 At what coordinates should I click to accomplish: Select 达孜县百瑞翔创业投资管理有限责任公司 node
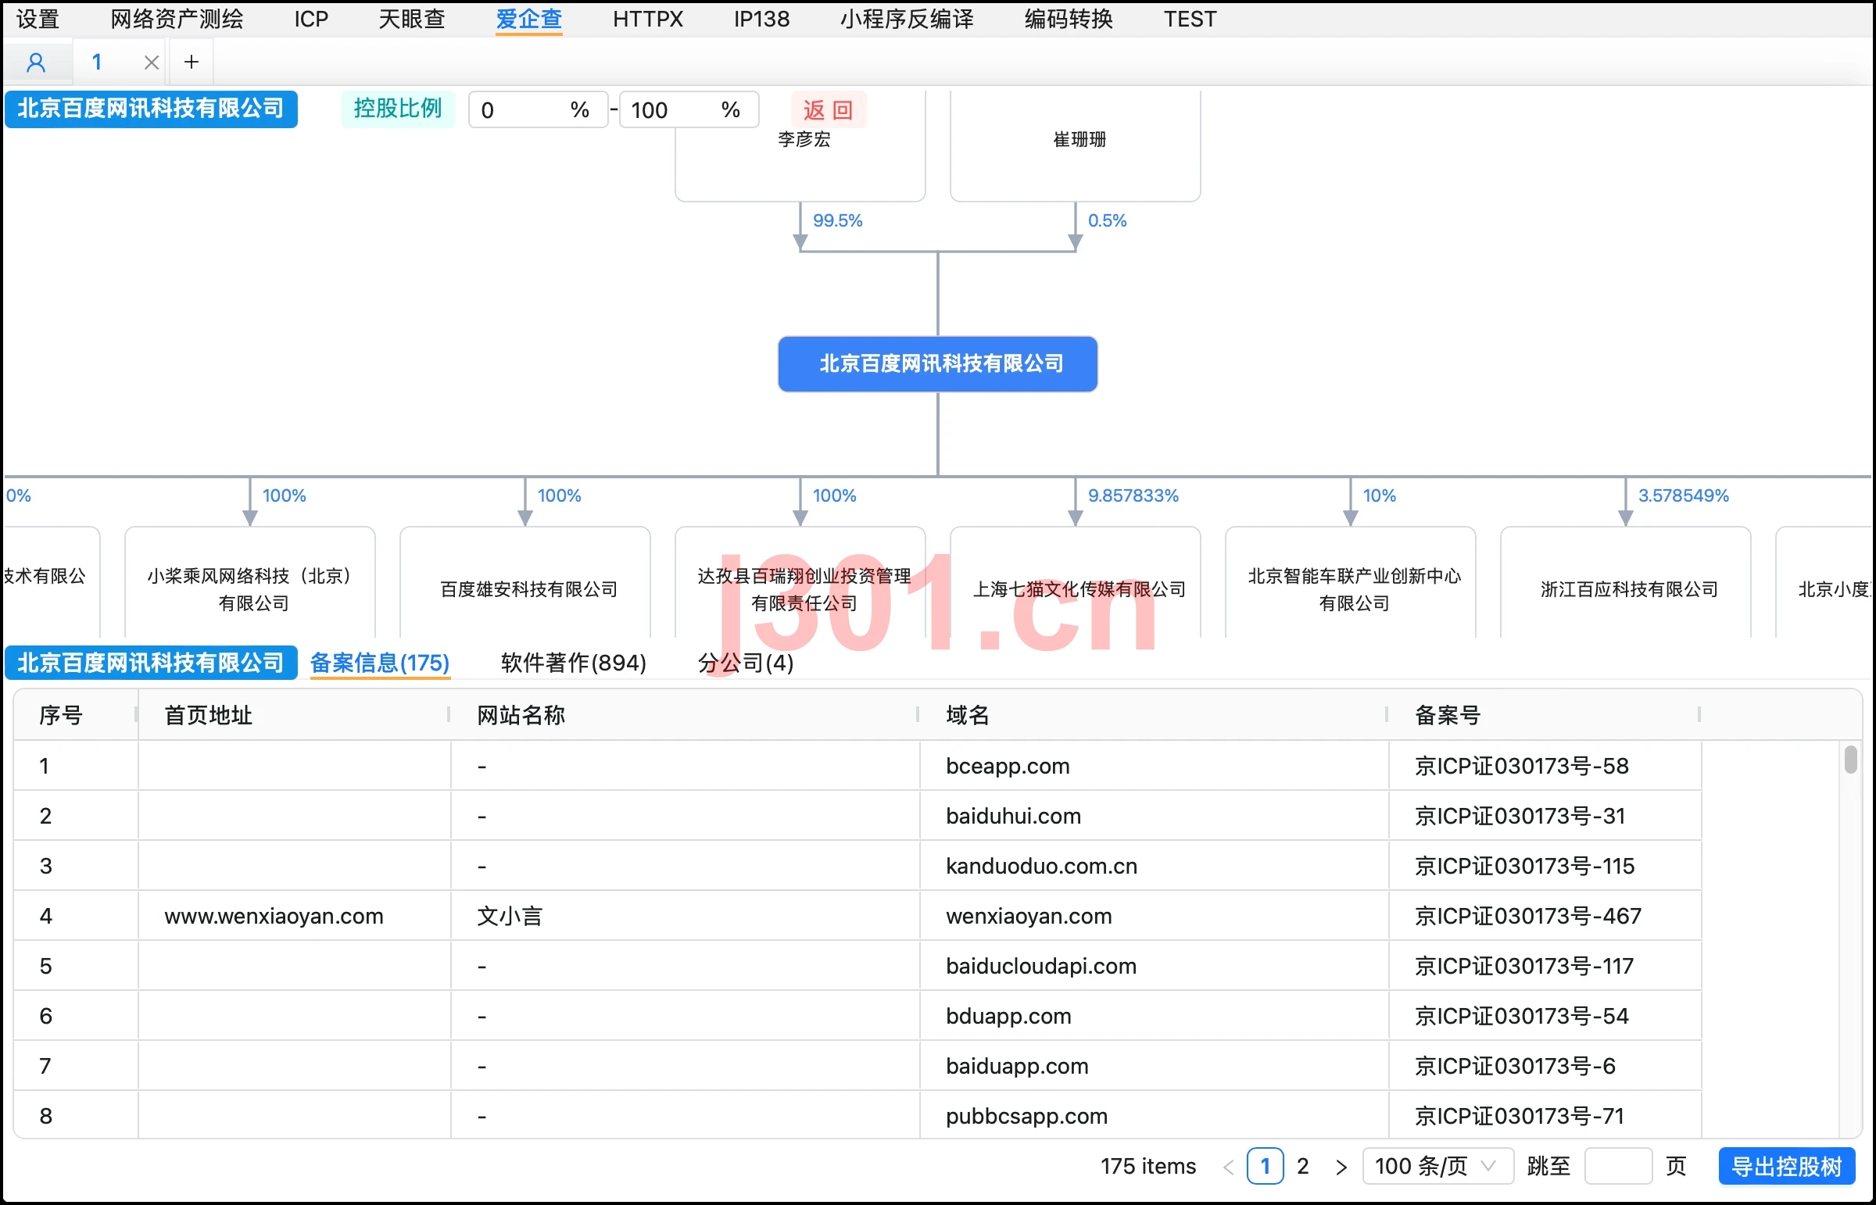800,583
